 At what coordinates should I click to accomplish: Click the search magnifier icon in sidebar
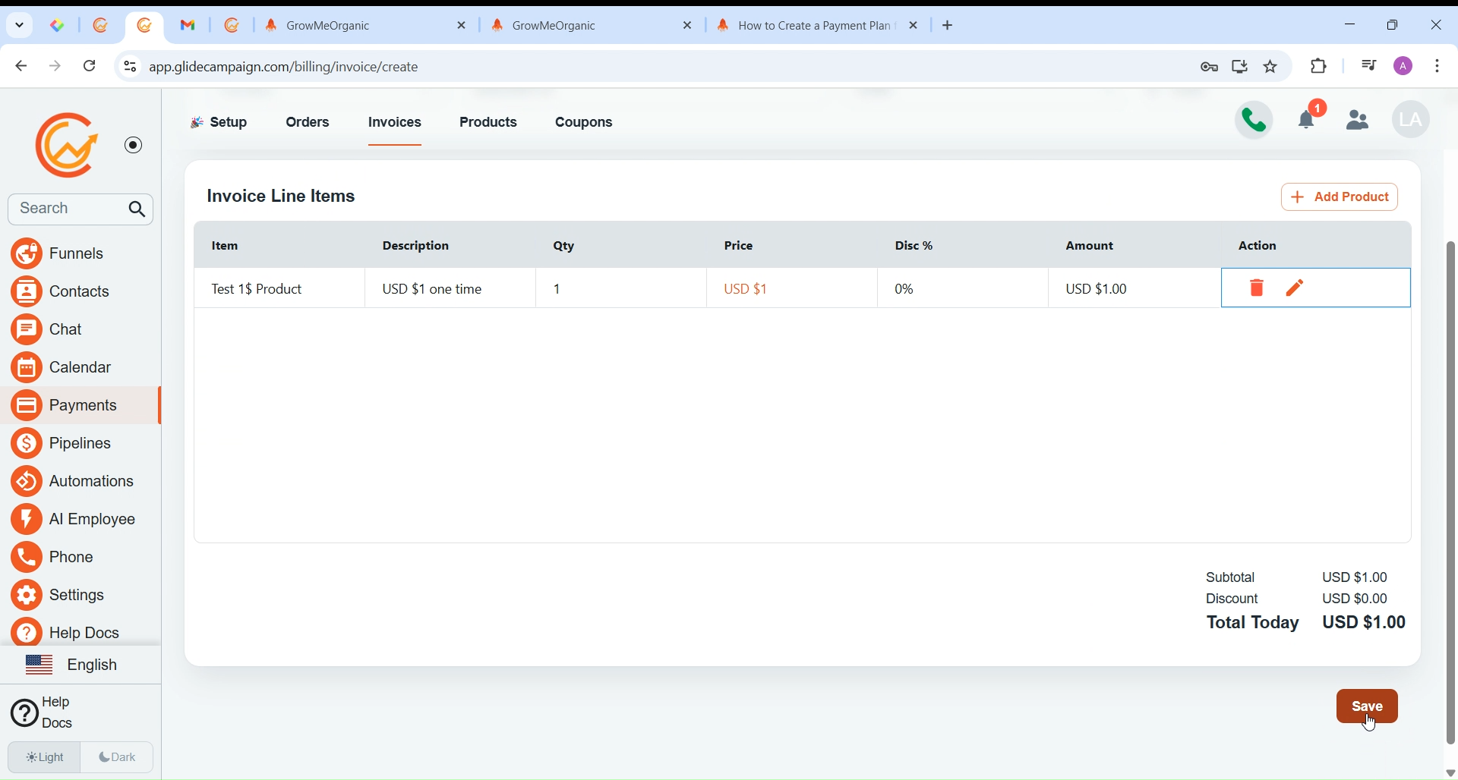[x=137, y=210]
